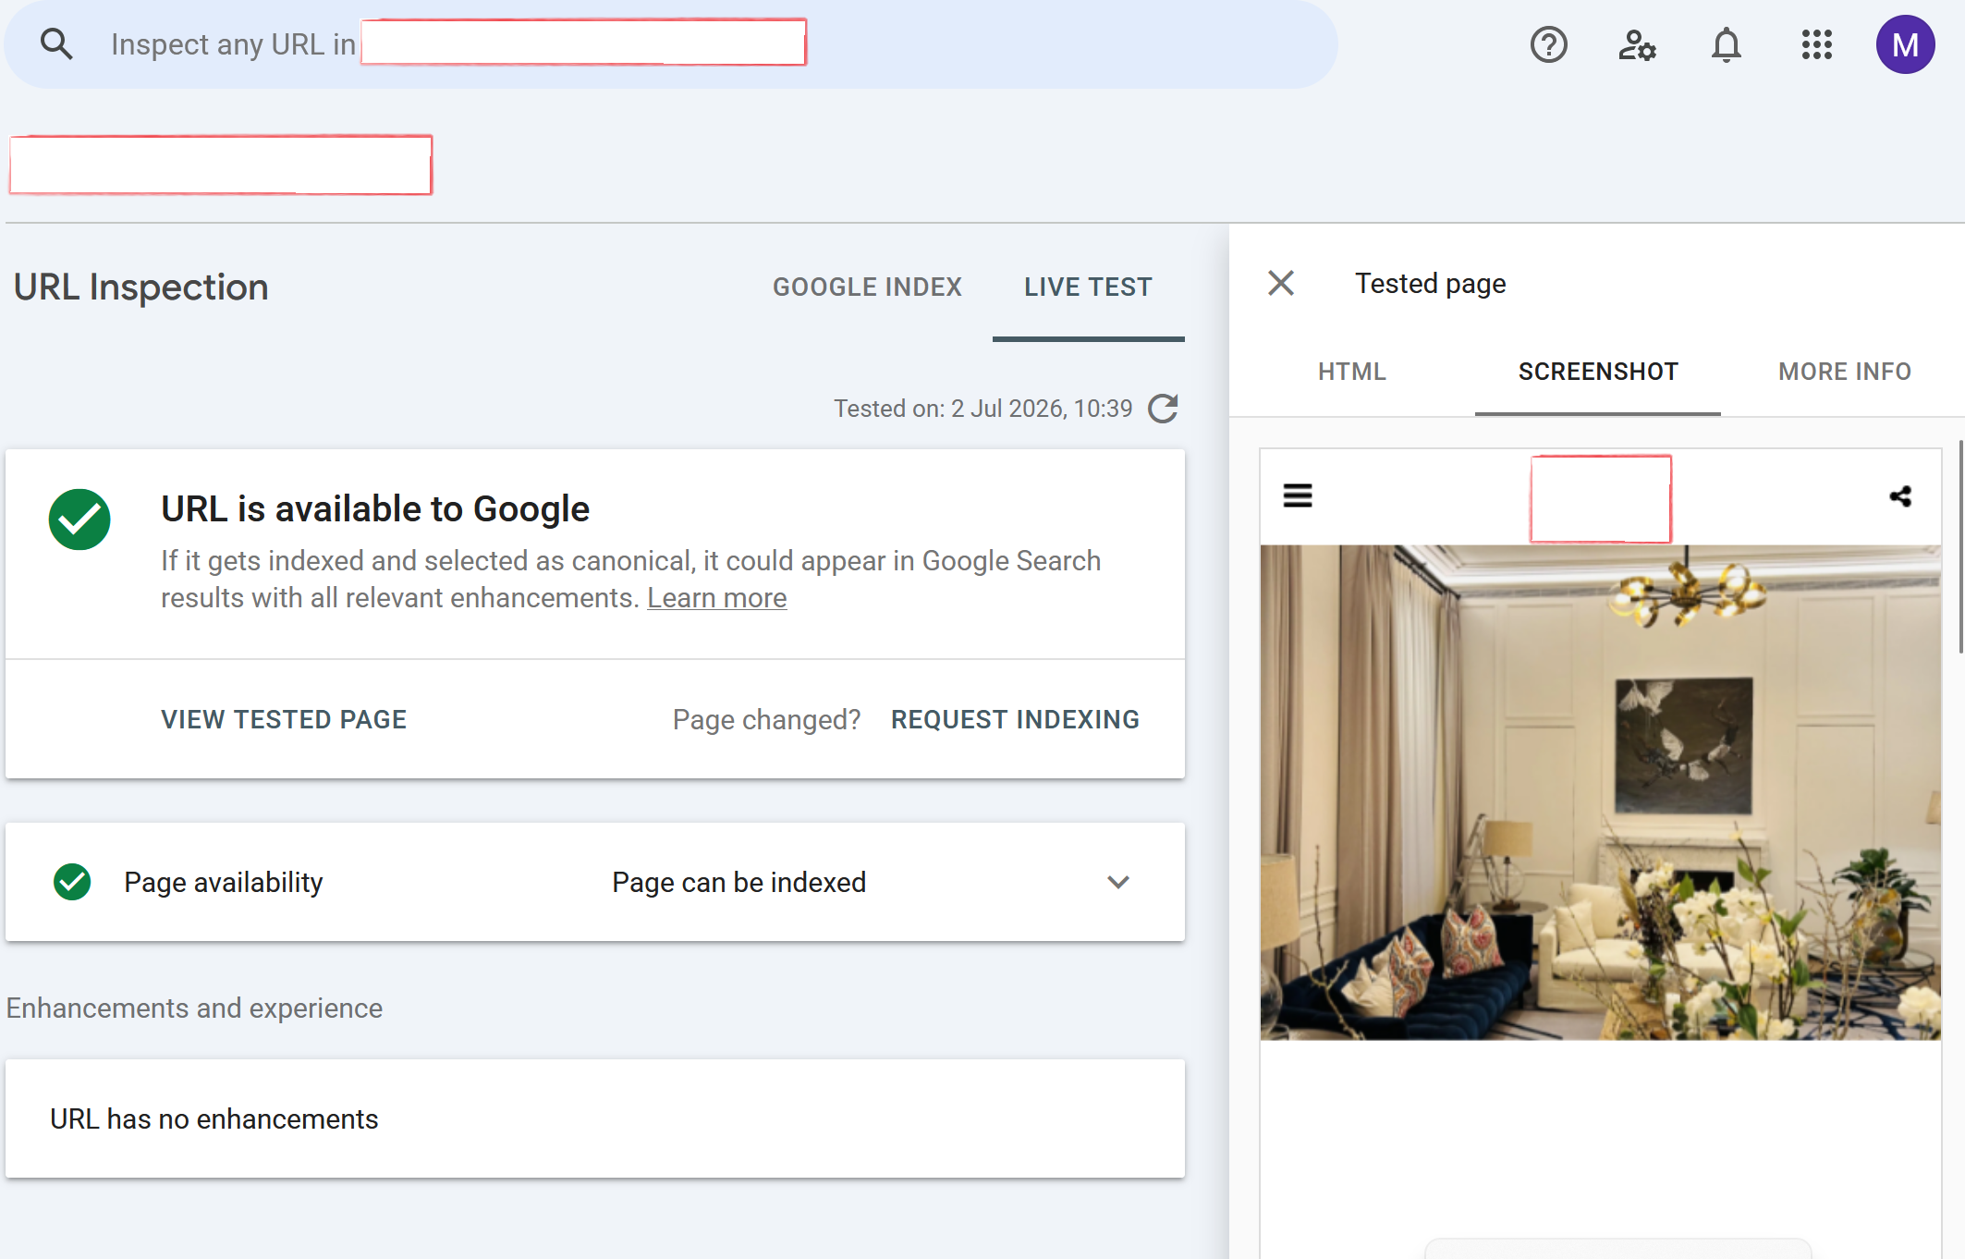Open the account avatar M
Viewport: 1965px width, 1259px height.
pyautogui.click(x=1905, y=44)
